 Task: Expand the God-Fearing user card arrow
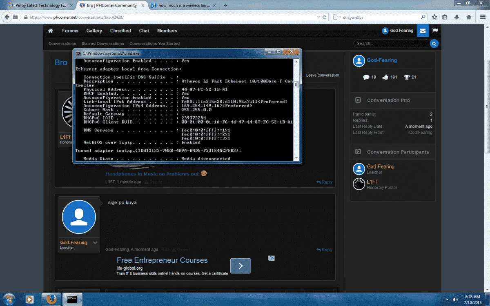coord(95,243)
